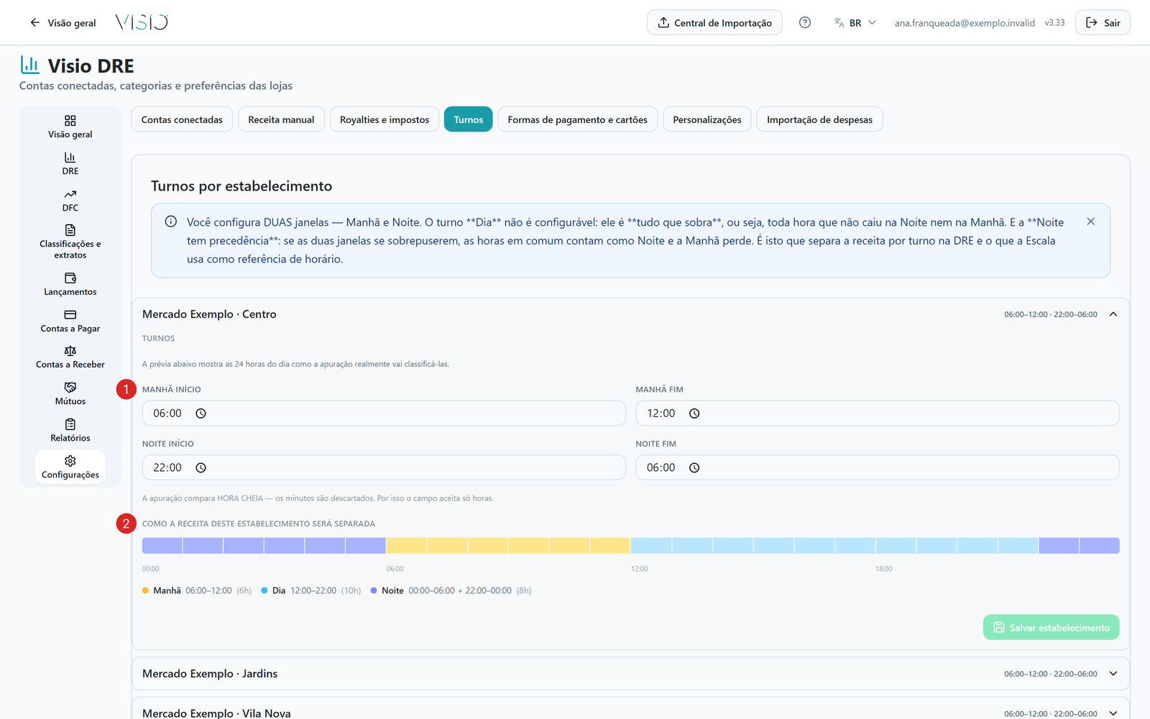Open DFC sidebar item
The image size is (1150, 719).
[x=70, y=200]
